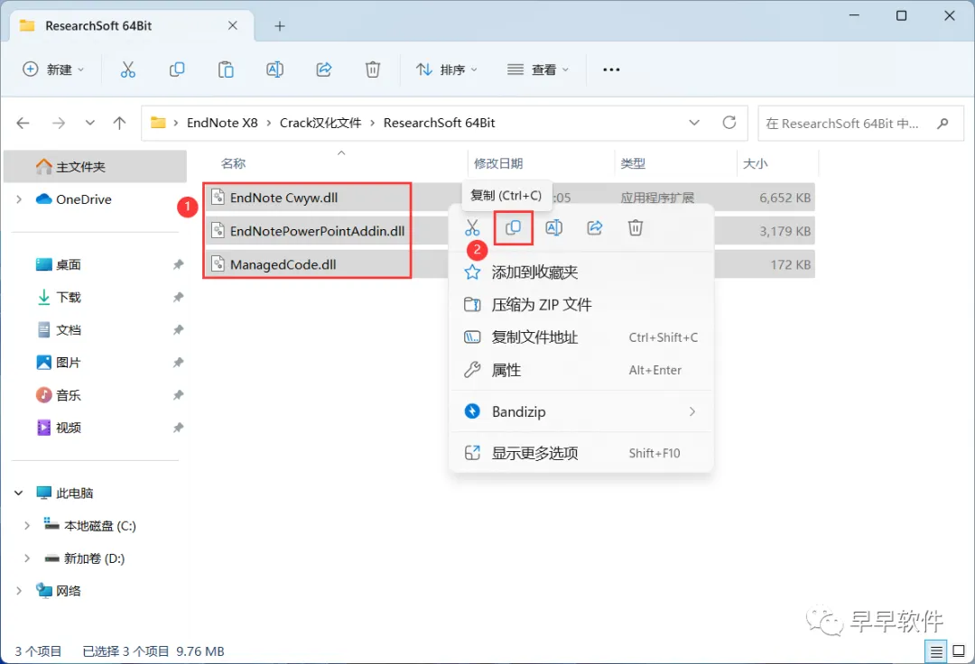Refresh the current folder
The image size is (975, 664).
tap(729, 123)
